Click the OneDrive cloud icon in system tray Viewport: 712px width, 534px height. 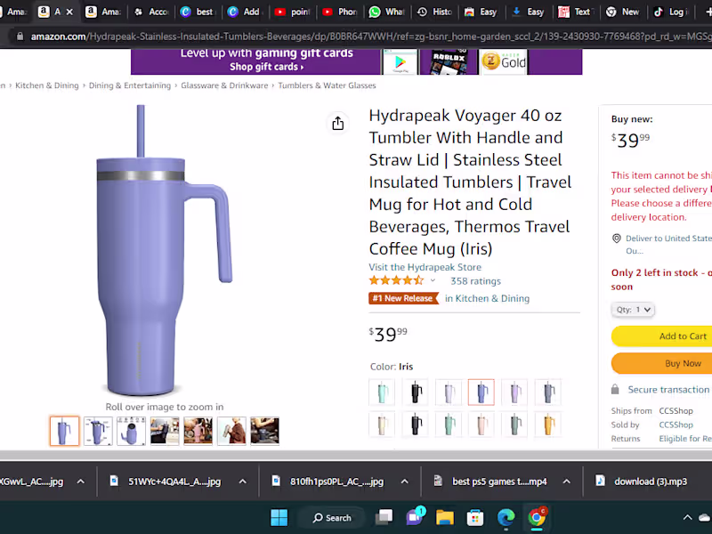tap(705, 517)
